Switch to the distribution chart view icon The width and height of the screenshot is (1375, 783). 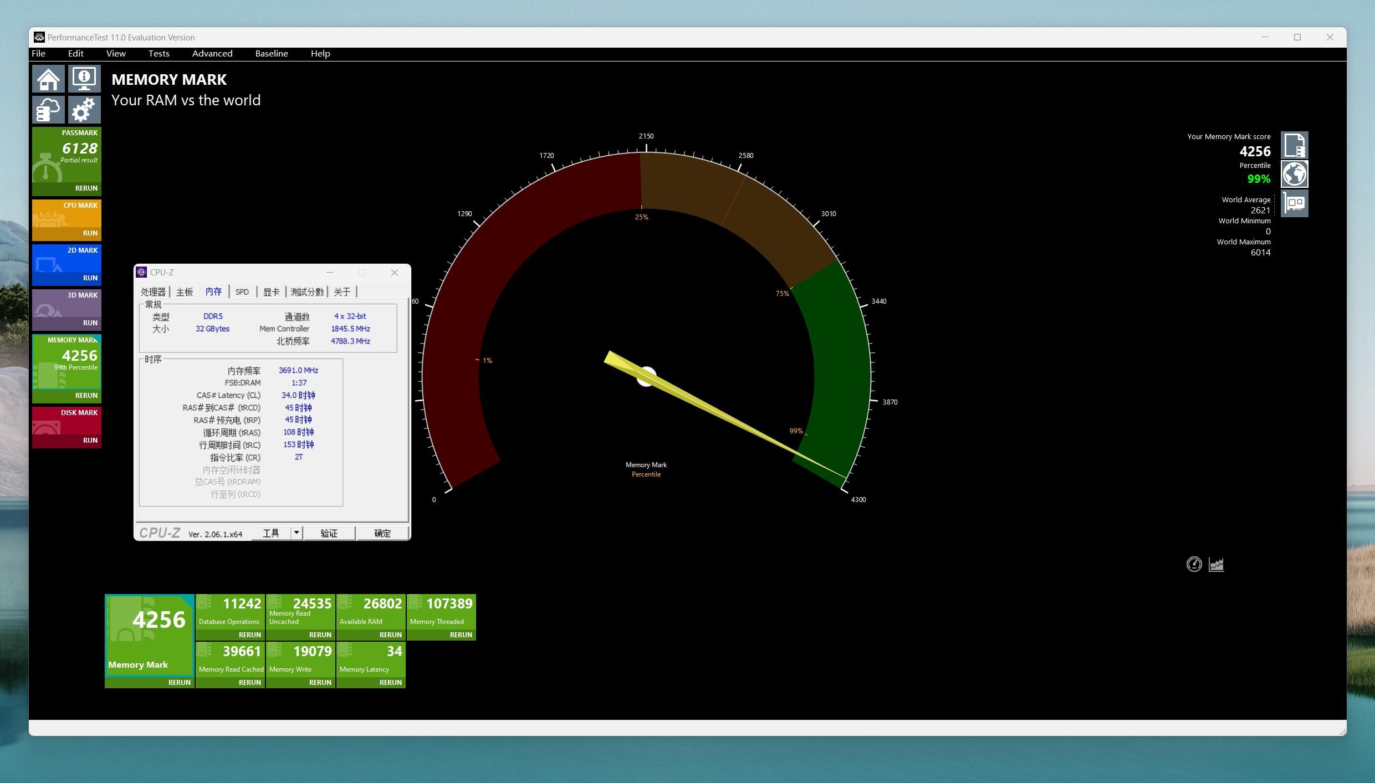tap(1216, 564)
